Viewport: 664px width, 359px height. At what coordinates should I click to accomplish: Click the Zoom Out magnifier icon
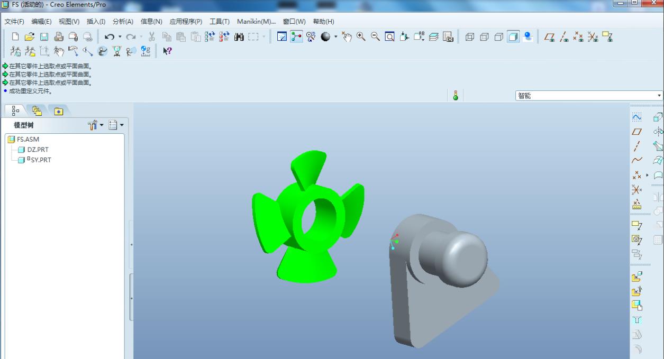click(375, 37)
